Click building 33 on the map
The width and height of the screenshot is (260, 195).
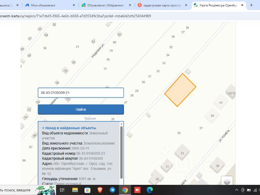pyautogui.click(x=182, y=153)
